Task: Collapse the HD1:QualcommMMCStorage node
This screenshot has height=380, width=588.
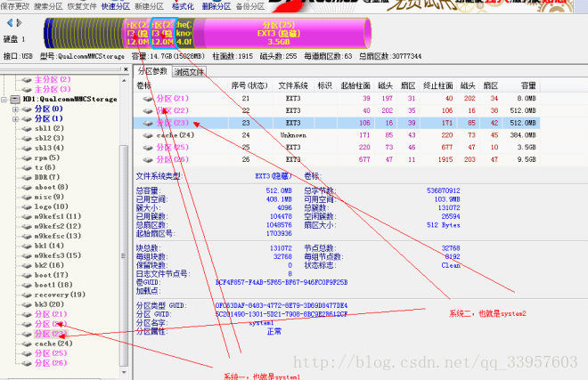Action: coord(4,100)
